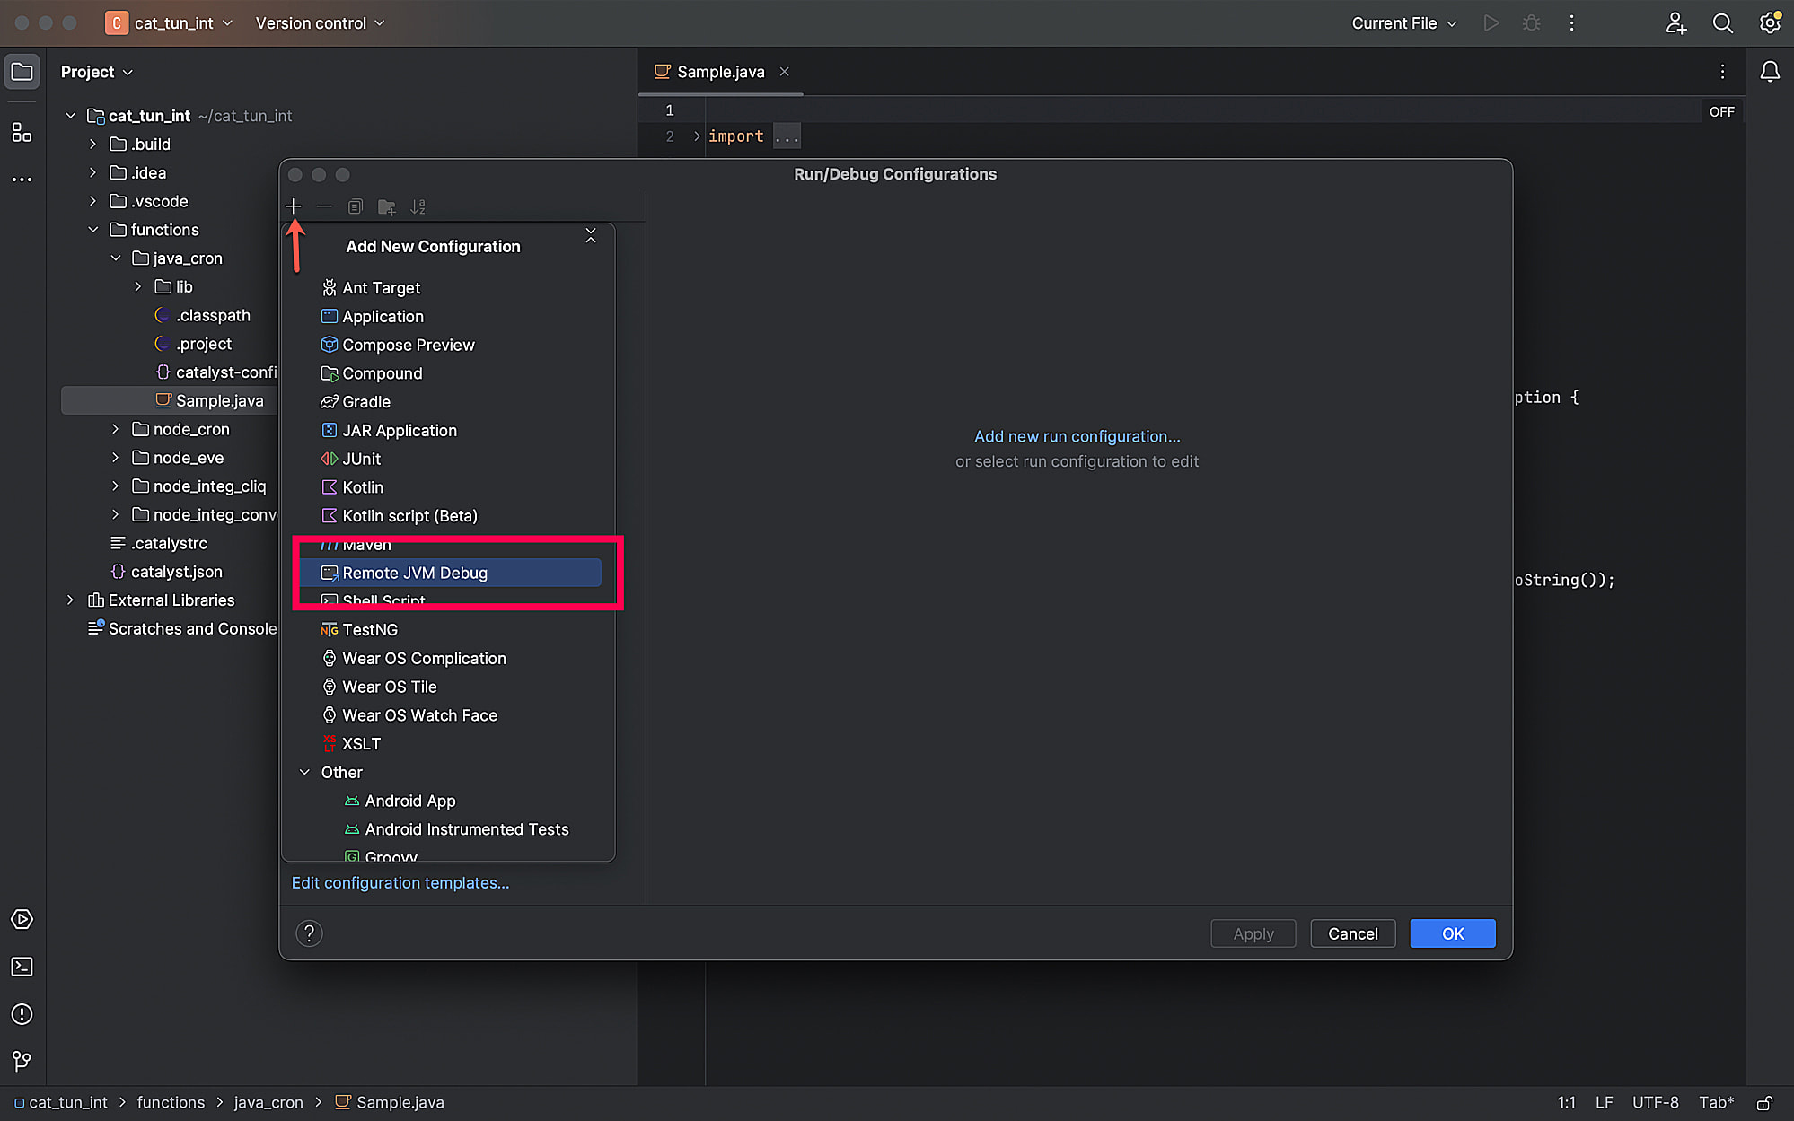Select the Application configuration type
The width and height of the screenshot is (1794, 1121).
pyautogui.click(x=383, y=315)
